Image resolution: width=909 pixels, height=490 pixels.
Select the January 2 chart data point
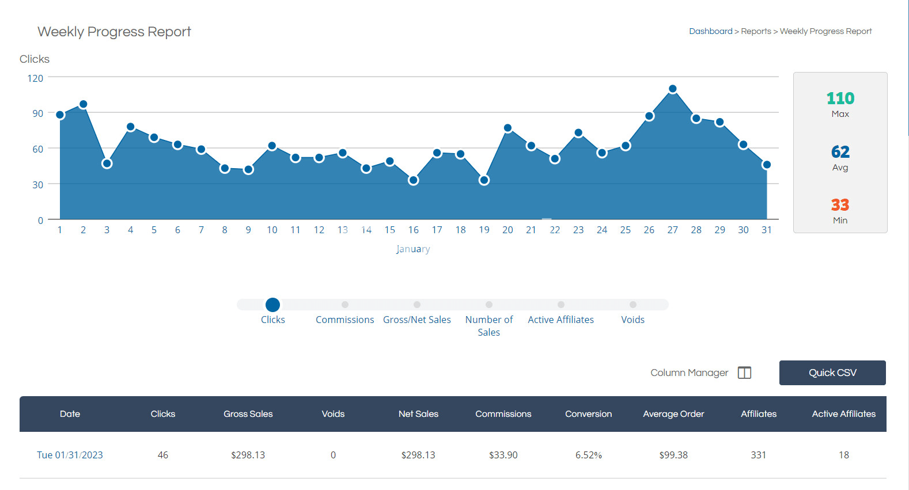coord(83,104)
